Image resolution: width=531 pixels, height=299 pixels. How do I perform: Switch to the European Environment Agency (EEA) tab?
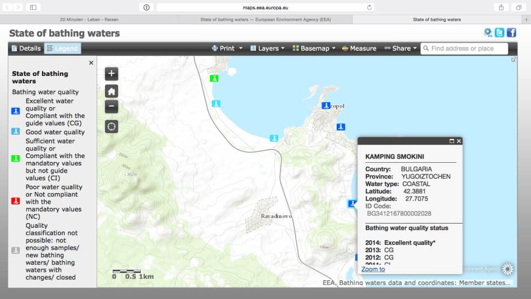[x=265, y=20]
